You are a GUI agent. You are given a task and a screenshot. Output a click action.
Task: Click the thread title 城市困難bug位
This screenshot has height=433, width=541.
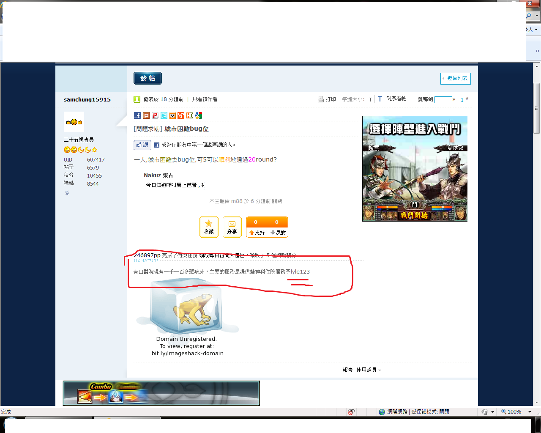click(186, 129)
